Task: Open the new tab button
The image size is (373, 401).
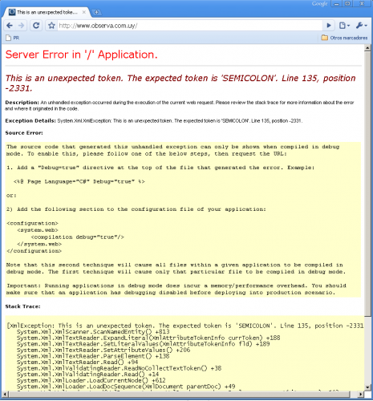Action: (x=96, y=12)
